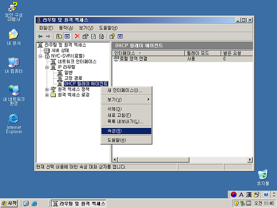Sort by the 릴레이 모드 column header
The width and height of the screenshot is (277, 208).
tap(203, 53)
